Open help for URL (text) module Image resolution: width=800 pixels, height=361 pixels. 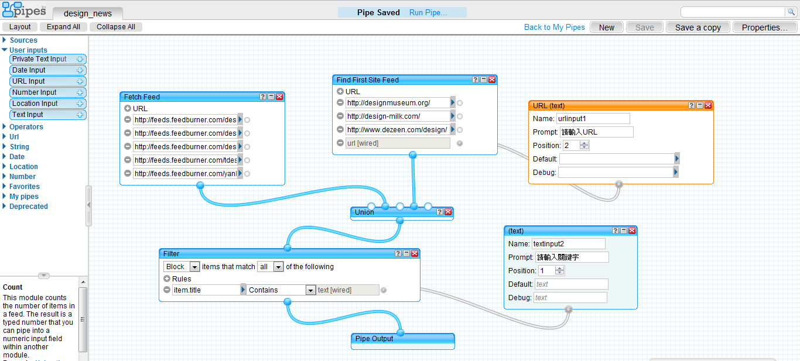pos(692,105)
